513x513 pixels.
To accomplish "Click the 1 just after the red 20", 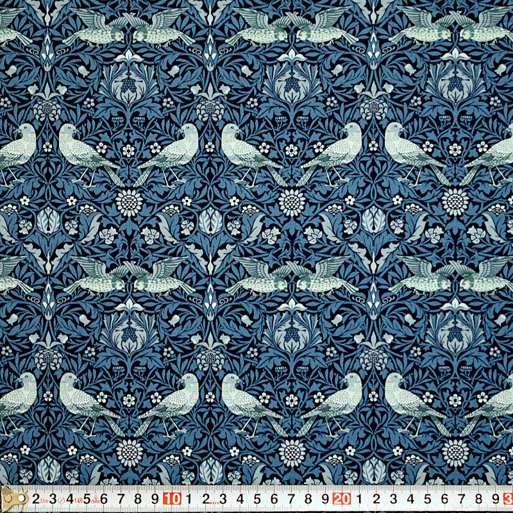I will pos(358,498).
